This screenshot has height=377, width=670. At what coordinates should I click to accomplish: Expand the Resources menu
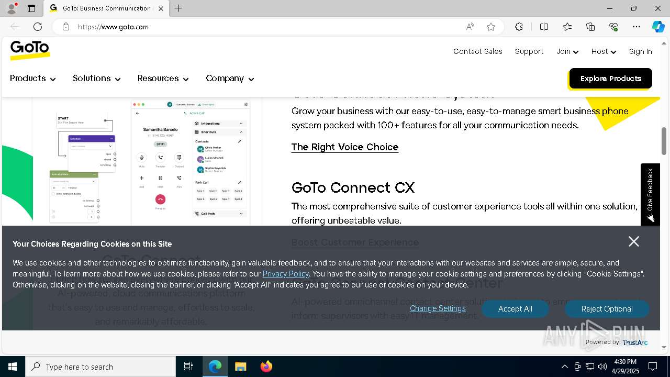tap(163, 79)
